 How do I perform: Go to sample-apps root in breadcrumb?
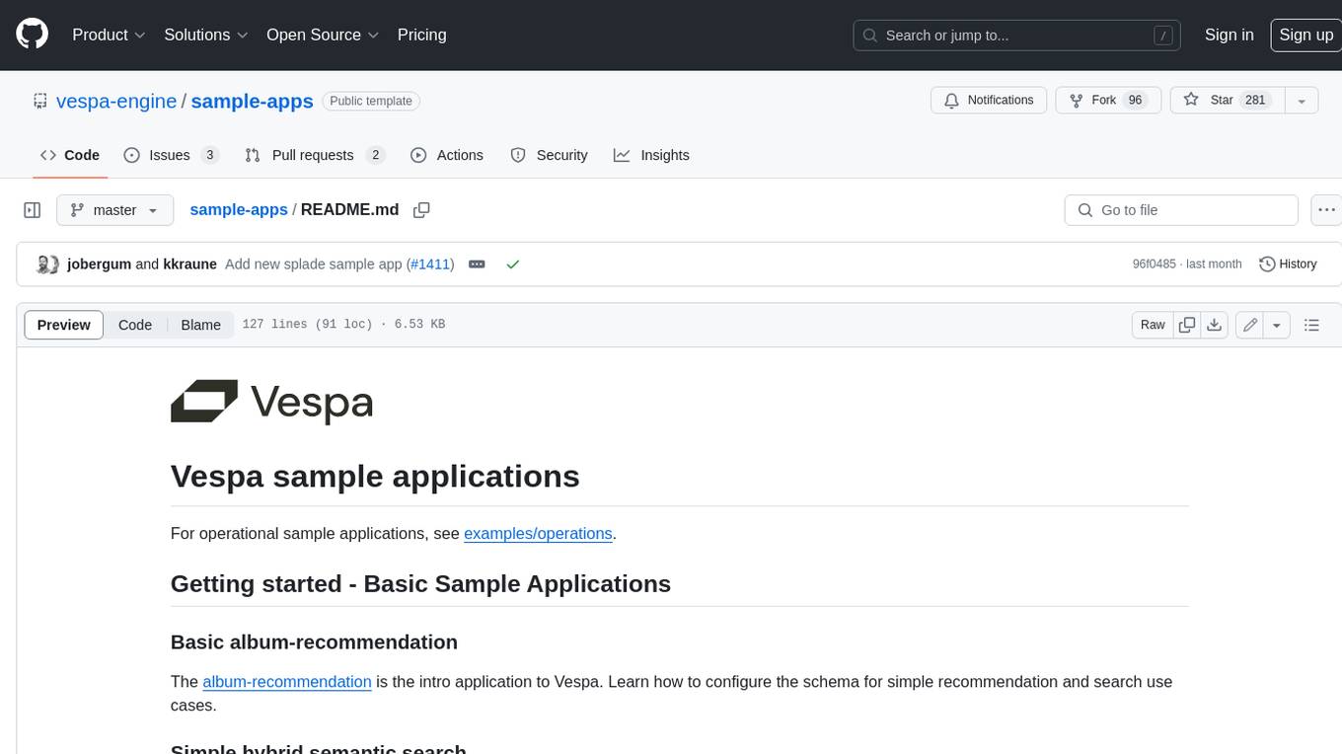click(x=239, y=209)
